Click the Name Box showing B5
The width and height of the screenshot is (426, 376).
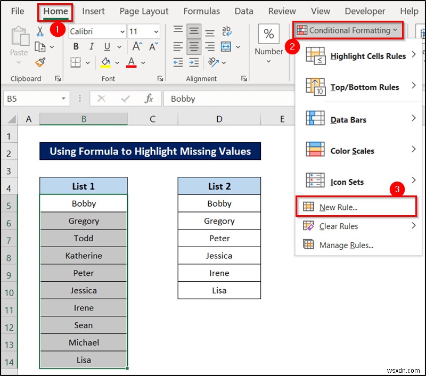(32, 99)
